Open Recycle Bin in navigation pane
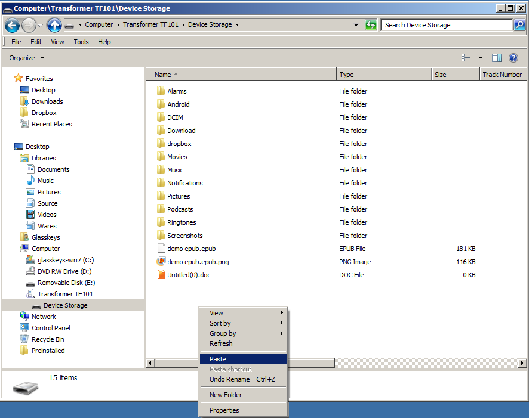This screenshot has width=529, height=418. tap(48, 339)
